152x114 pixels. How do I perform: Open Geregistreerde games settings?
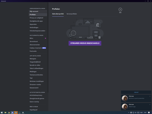(x=38, y=98)
